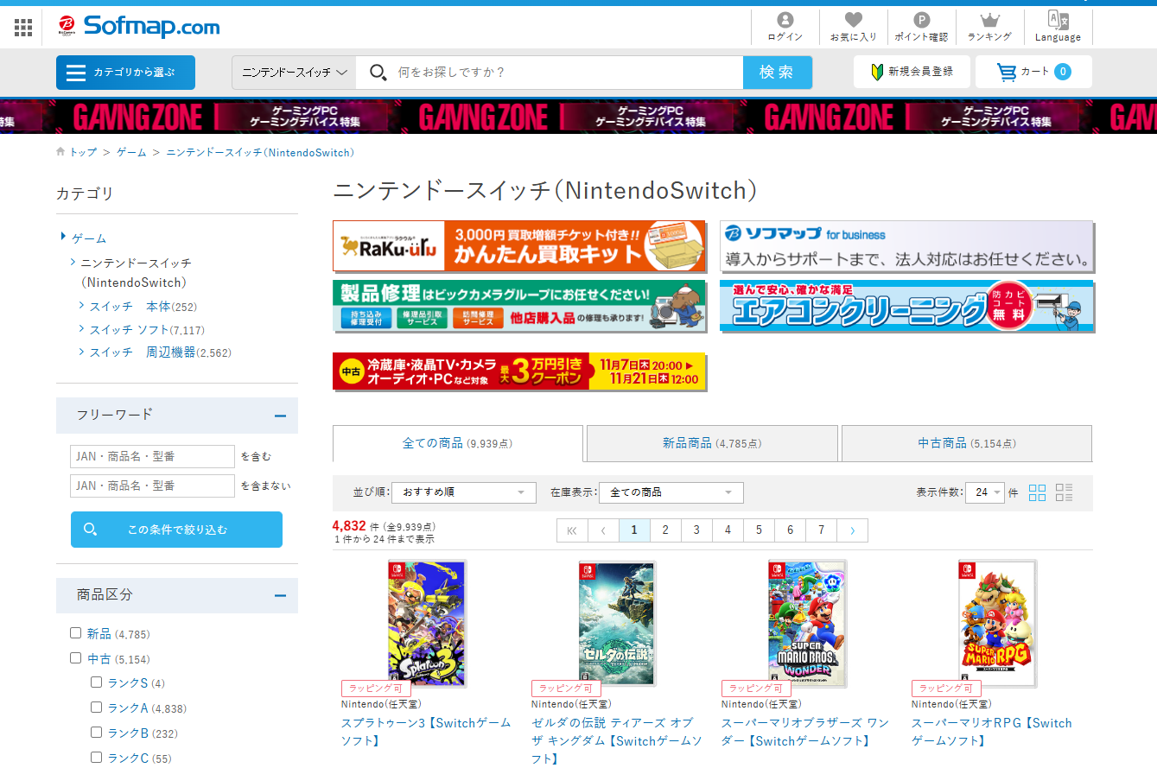Go to results page 7
The height and width of the screenshot is (768, 1157).
[821, 530]
